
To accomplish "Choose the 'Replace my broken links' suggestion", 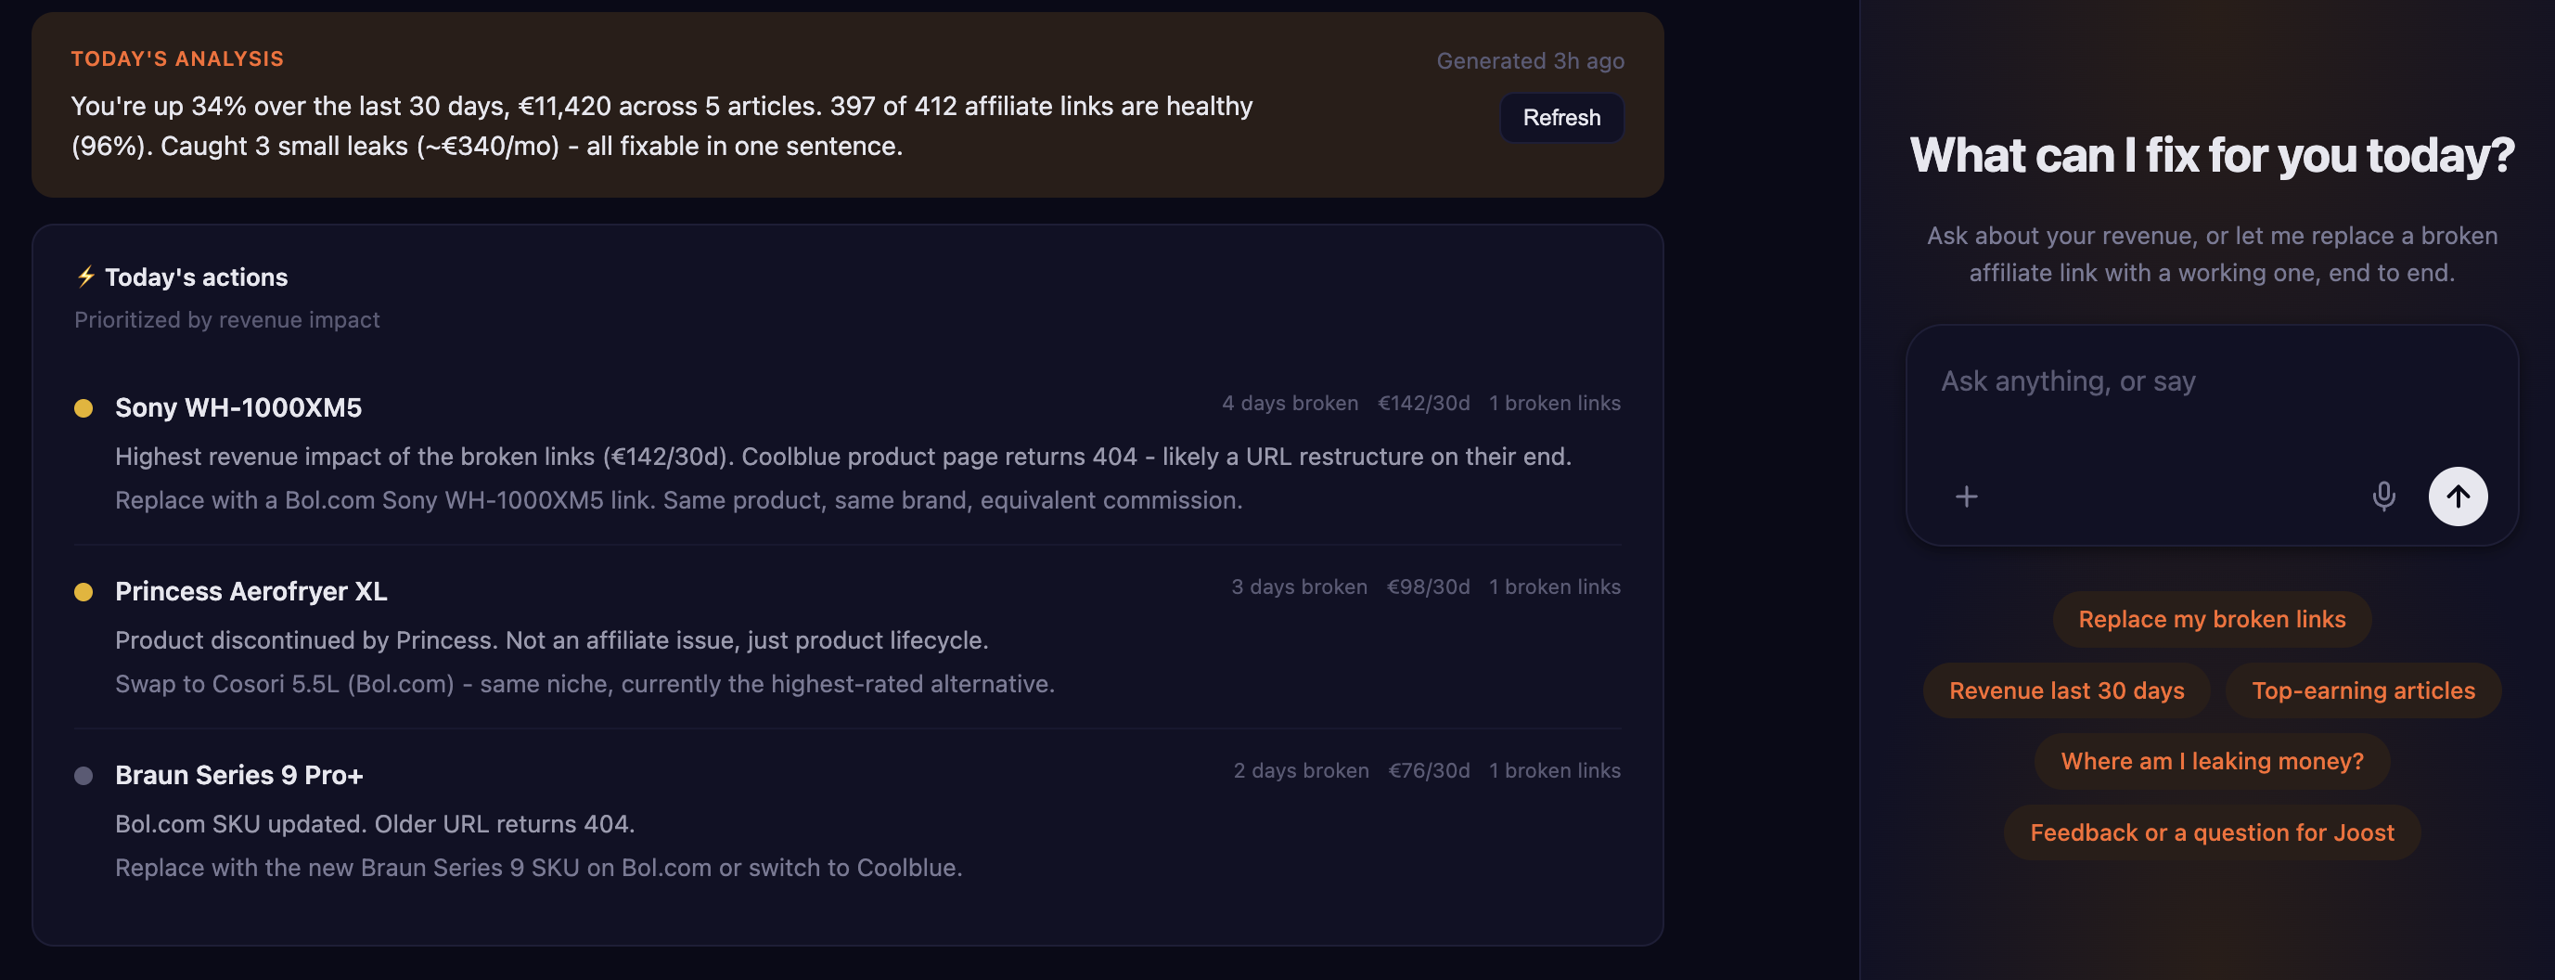I will pos(2212,619).
